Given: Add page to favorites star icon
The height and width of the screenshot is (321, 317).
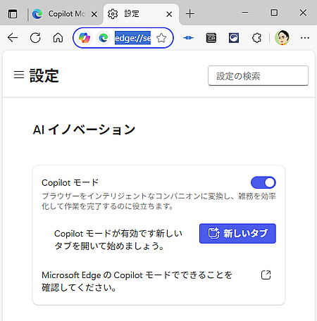Looking at the screenshot, I should pyautogui.click(x=161, y=38).
